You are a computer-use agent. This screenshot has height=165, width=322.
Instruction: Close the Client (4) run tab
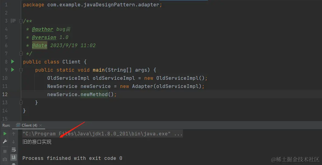click(41, 125)
